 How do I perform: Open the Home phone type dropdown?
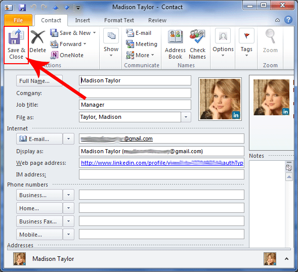click(68, 208)
